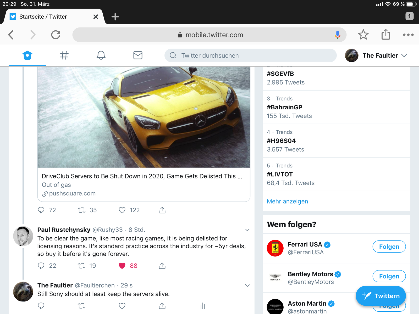Retweet The Faultier's tweet
Screen dimensions: 419x314
click(x=81, y=306)
